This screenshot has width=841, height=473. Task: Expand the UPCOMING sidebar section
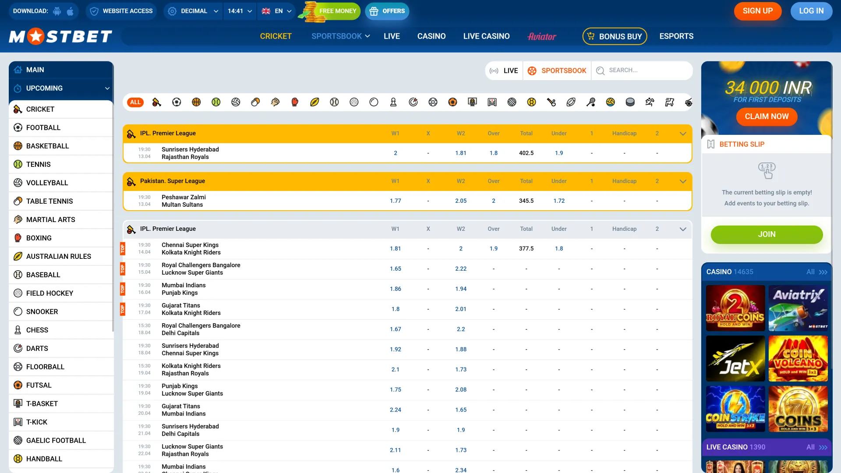tap(61, 88)
